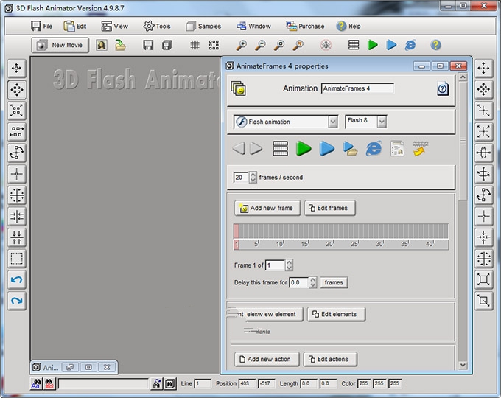Click the blue play button in main toolbar
The width and height of the screenshot is (501, 398).
pyautogui.click(x=391, y=45)
